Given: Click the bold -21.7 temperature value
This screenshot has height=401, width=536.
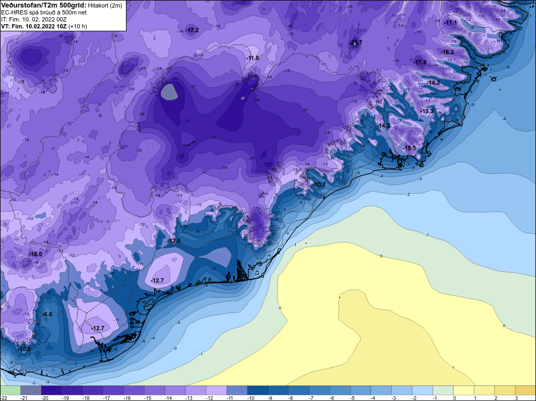Looking at the screenshot, I should tap(356, 43).
